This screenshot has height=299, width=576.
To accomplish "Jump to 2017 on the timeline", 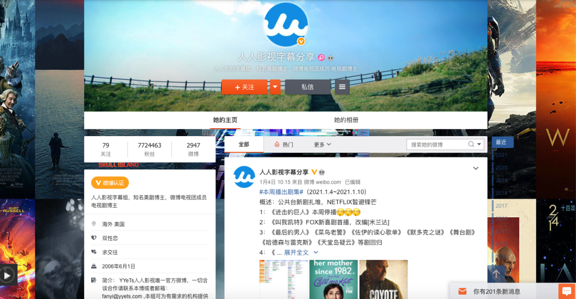I will [x=501, y=206].
